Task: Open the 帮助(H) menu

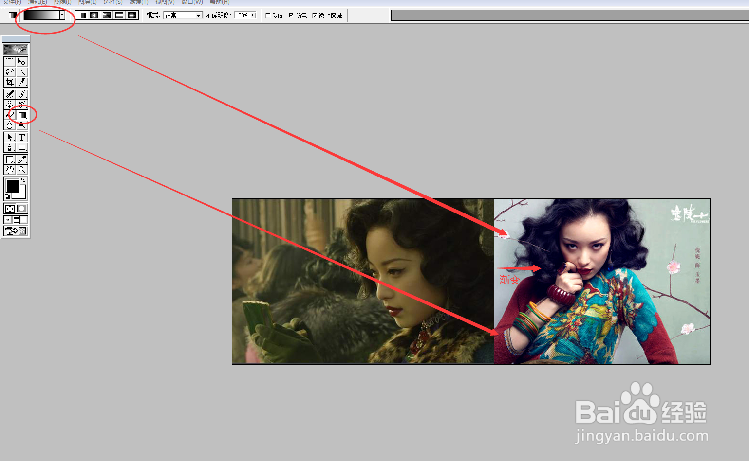Action: [220, 2]
